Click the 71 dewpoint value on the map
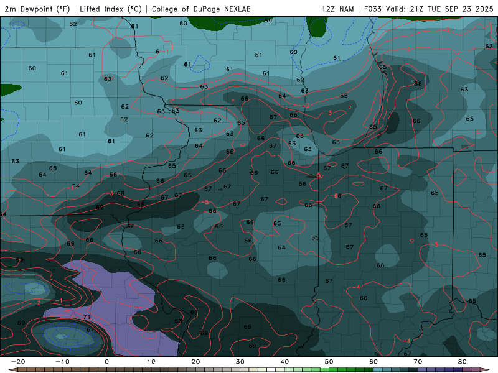Image resolution: width=498 pixels, height=373 pixels. [87, 316]
